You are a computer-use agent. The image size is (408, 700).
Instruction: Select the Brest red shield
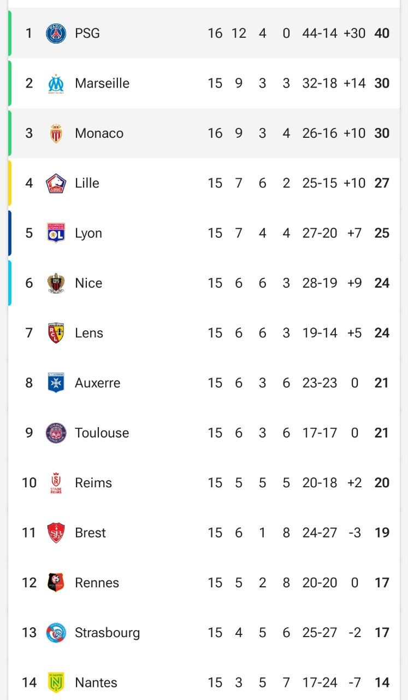[x=56, y=533]
